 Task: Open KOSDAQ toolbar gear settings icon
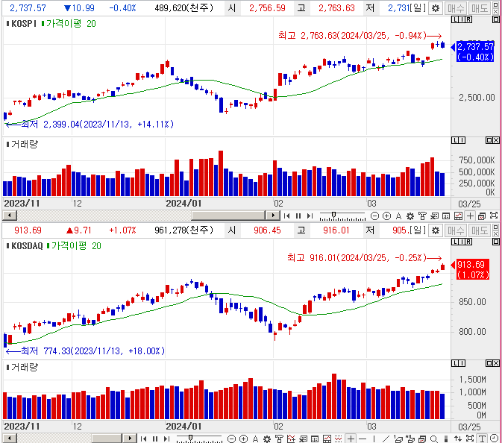(267, 439)
